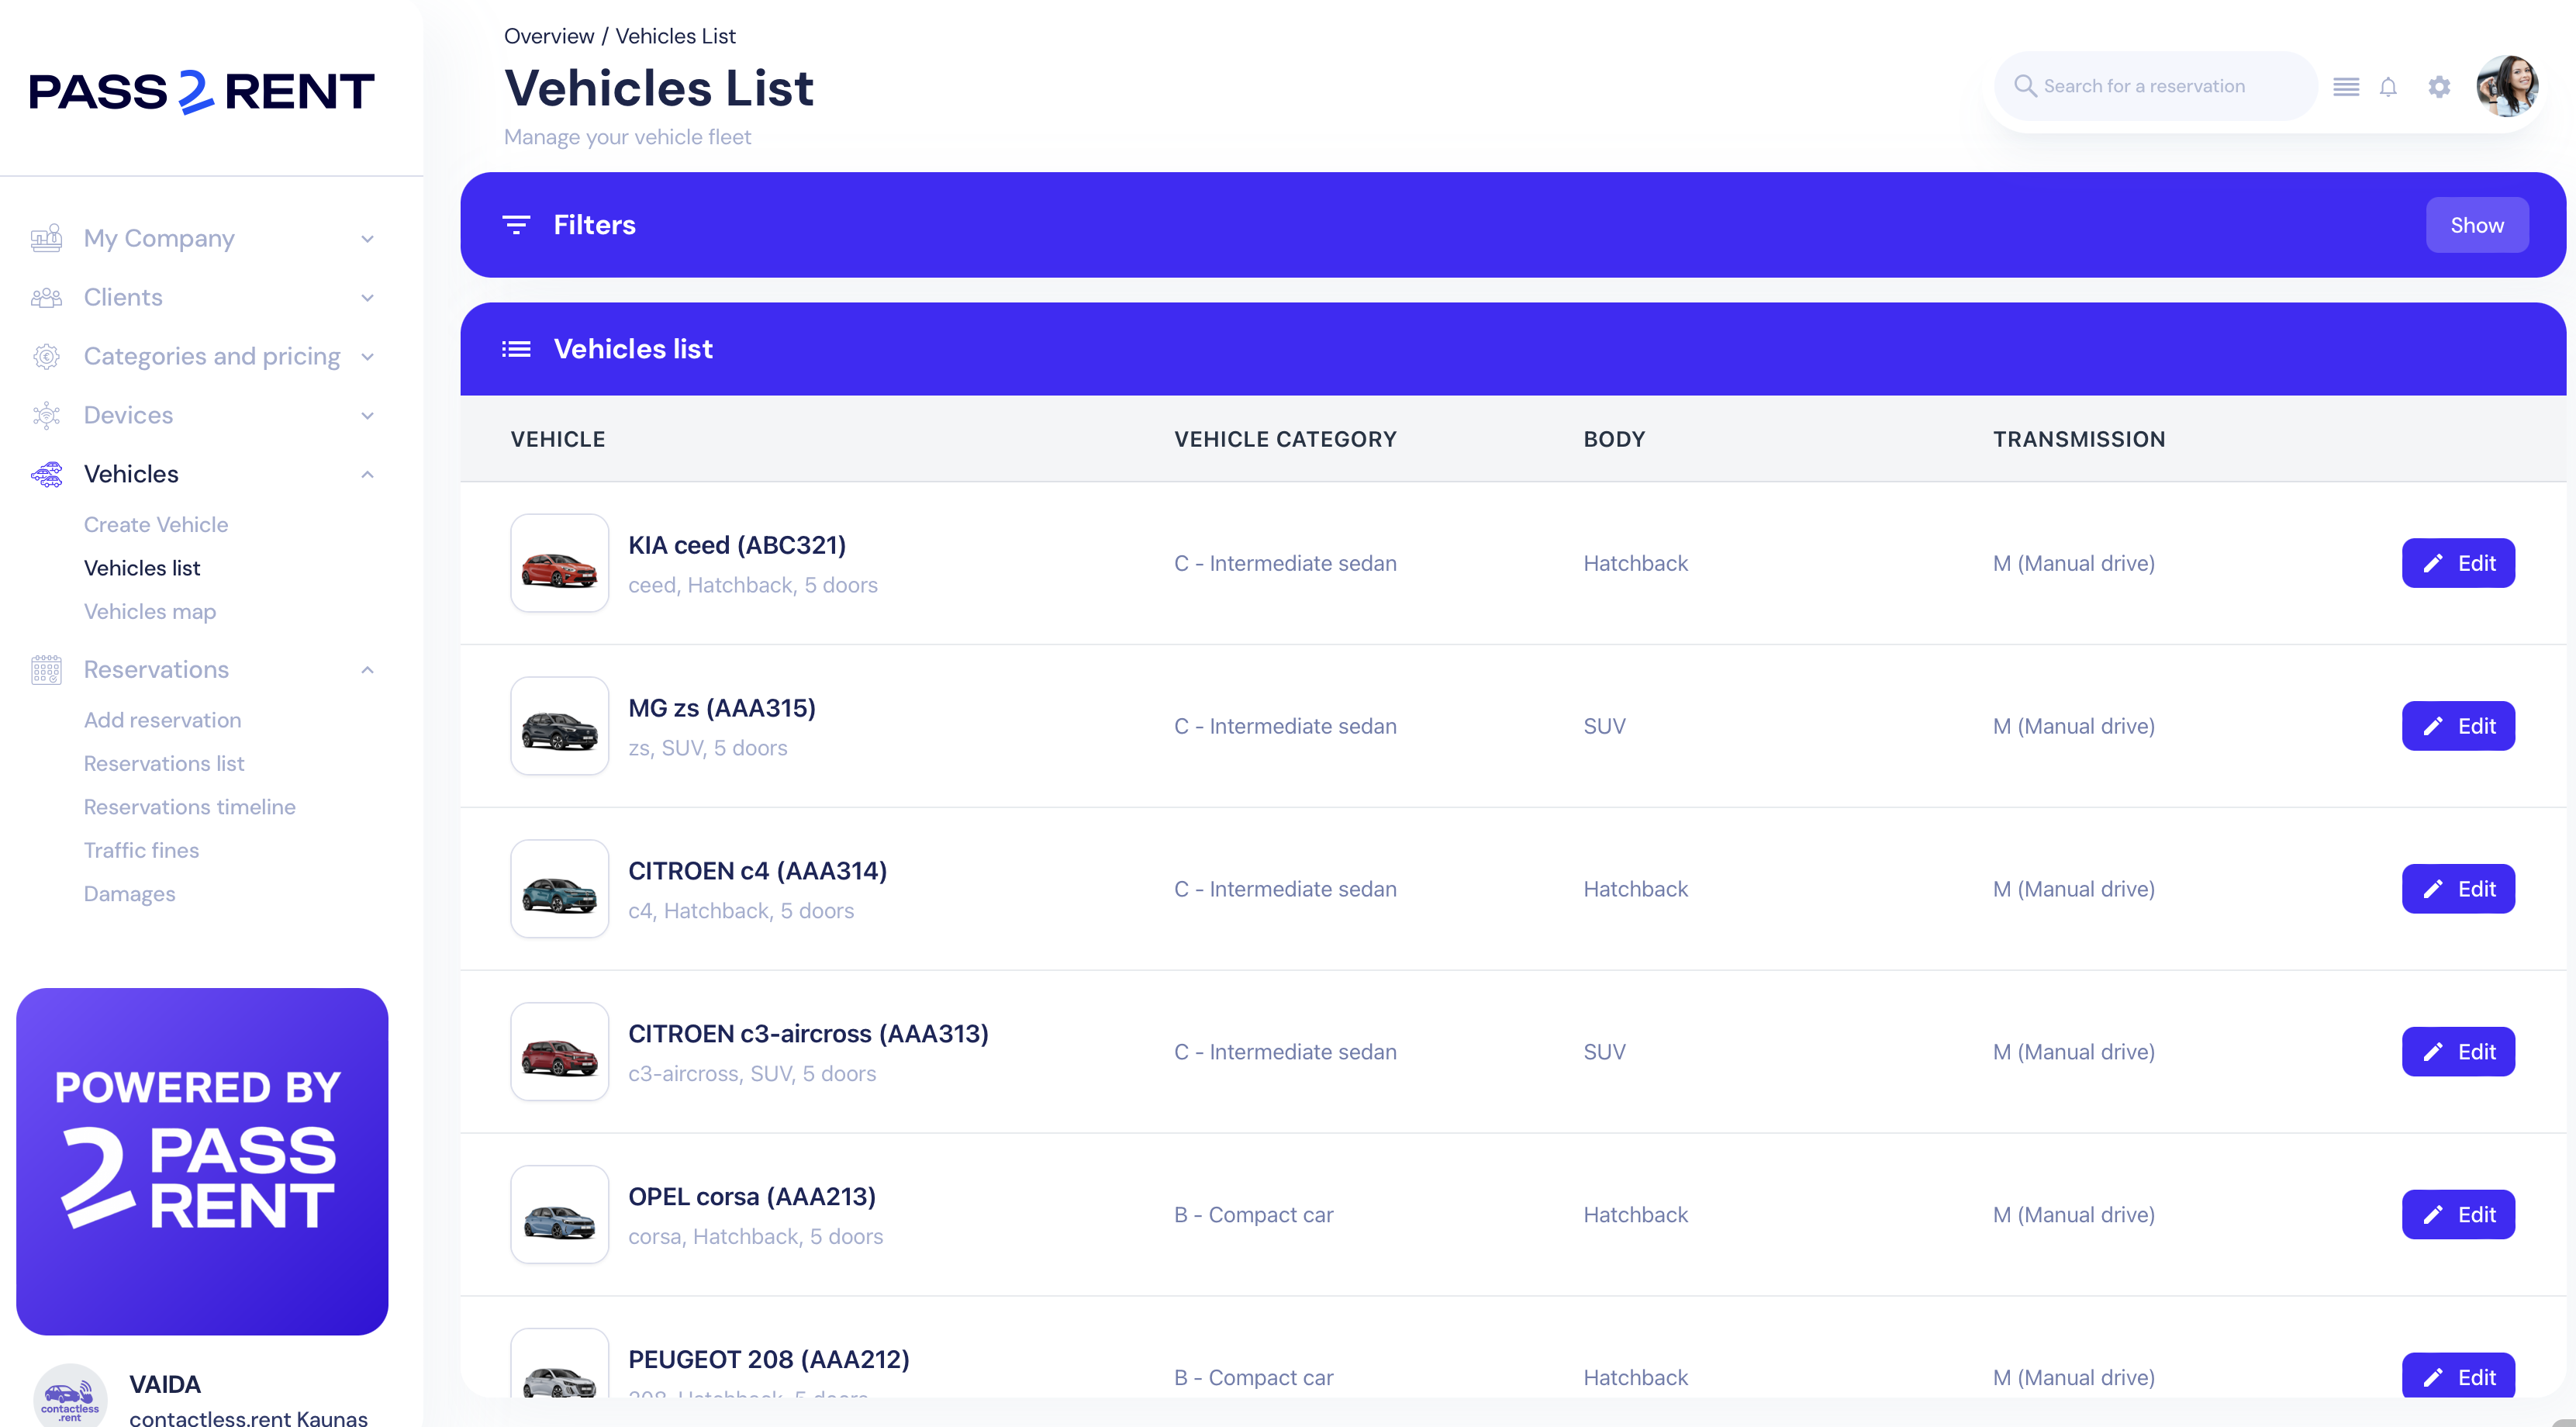The height and width of the screenshot is (1427, 2576).
Task: Expand the Categories and pricing chevron
Action: coord(367,357)
